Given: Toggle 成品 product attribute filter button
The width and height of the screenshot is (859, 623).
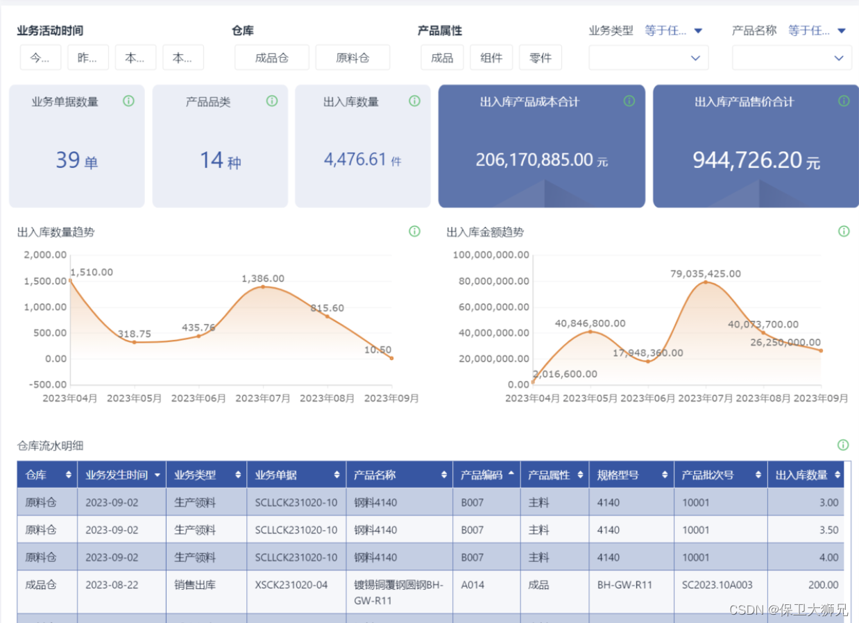Looking at the screenshot, I should tap(442, 58).
